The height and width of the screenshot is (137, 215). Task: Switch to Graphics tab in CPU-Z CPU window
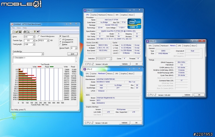point(124,15)
